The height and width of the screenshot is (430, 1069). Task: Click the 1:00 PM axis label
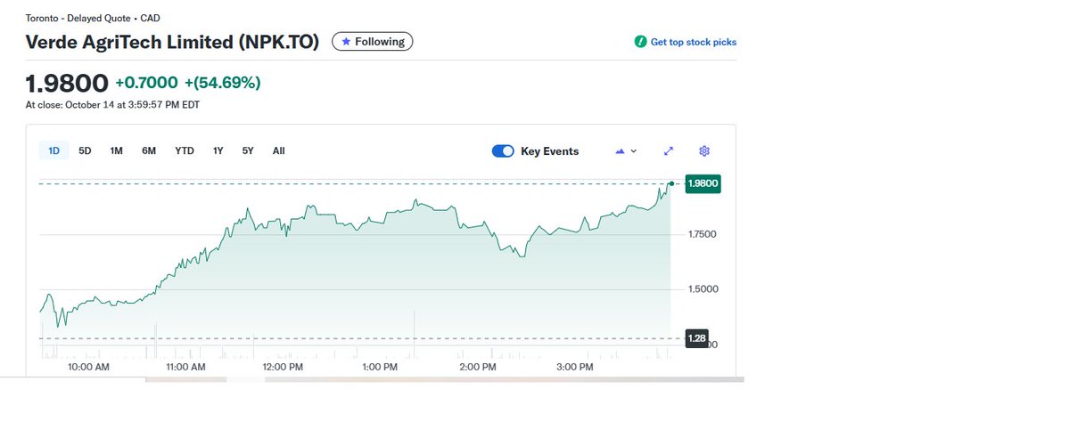click(x=380, y=368)
